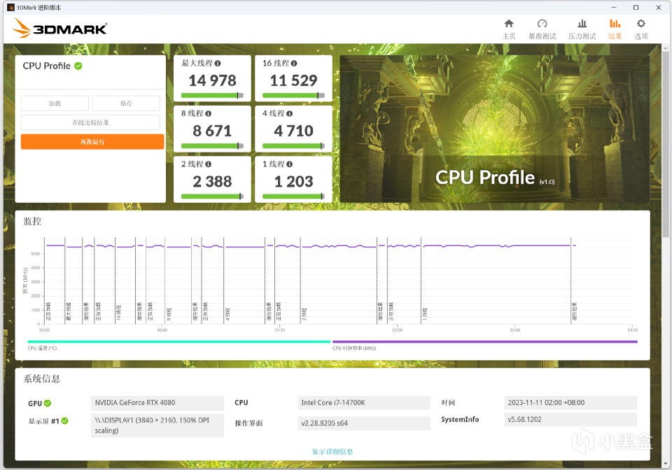The height and width of the screenshot is (470, 672).
Task: Click the info icon beside 8 线程
Action: (209, 114)
